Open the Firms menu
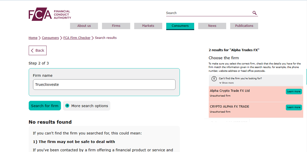Viewport: 307px width, 152px height. point(116,26)
